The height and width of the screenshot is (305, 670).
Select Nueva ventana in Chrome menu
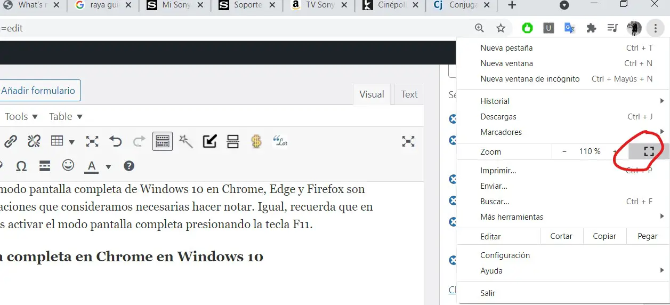click(x=563, y=63)
